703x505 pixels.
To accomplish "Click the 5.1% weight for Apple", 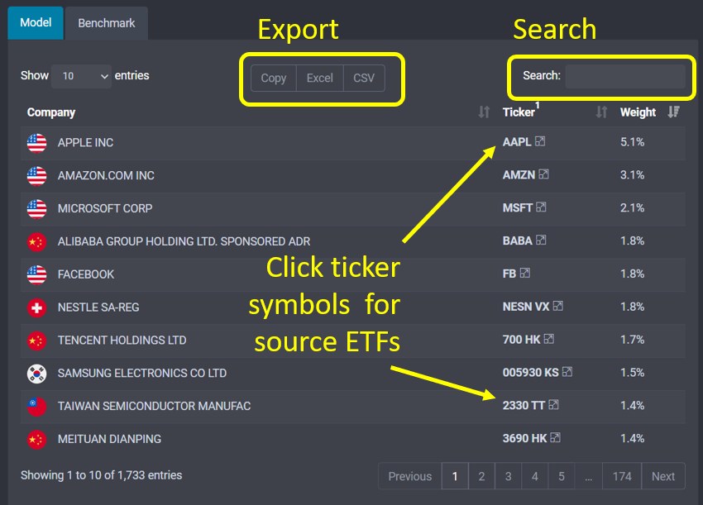I will tap(632, 142).
